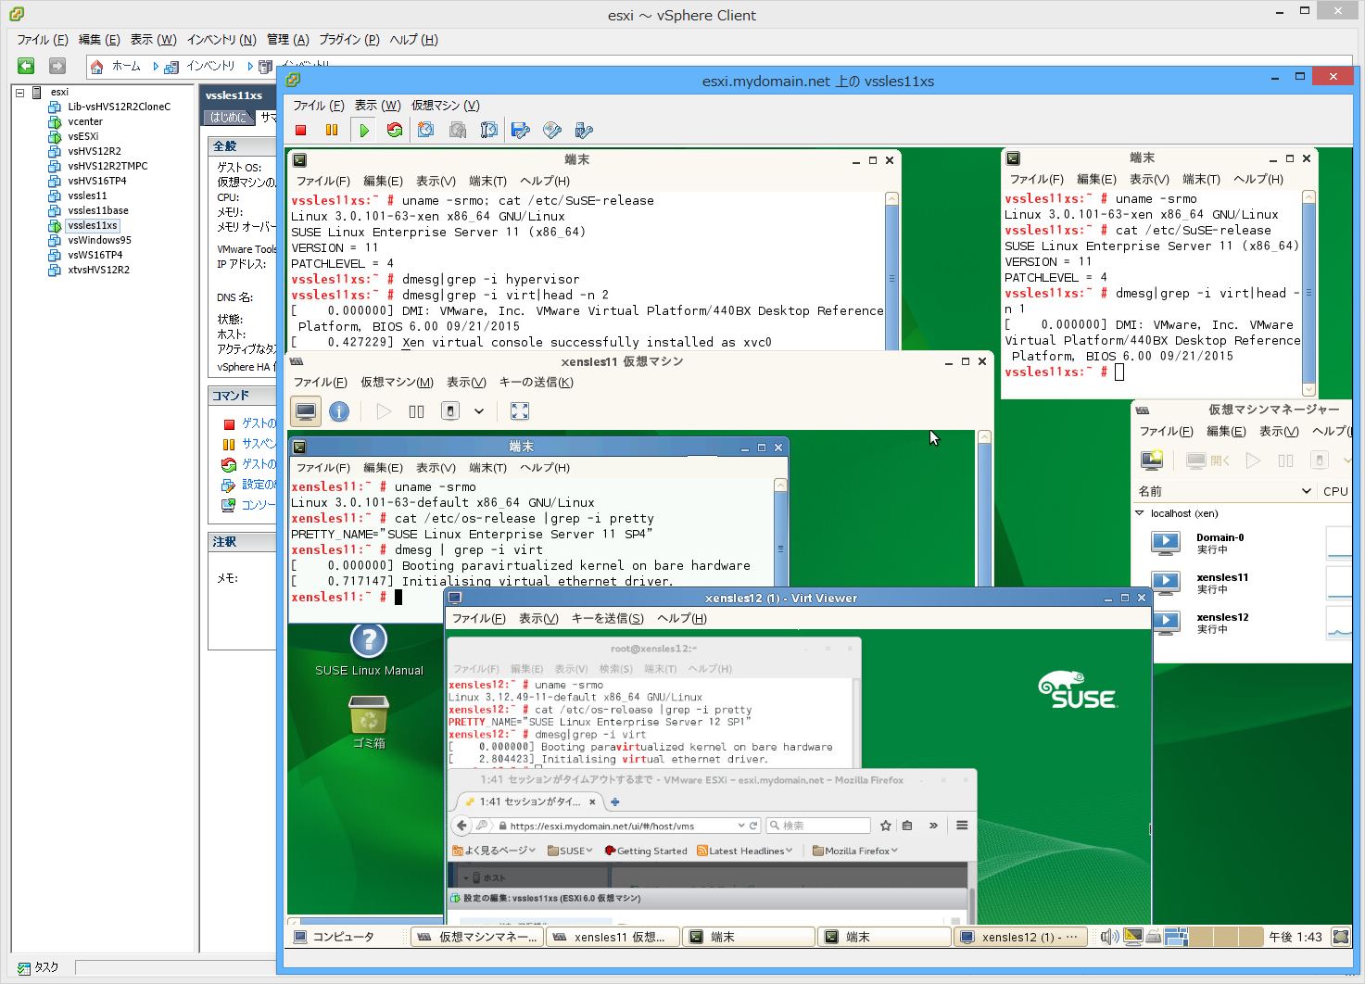Select the はじめに tab for vssles11xs
Viewport: 1365px width, 984px height.
[x=229, y=117]
